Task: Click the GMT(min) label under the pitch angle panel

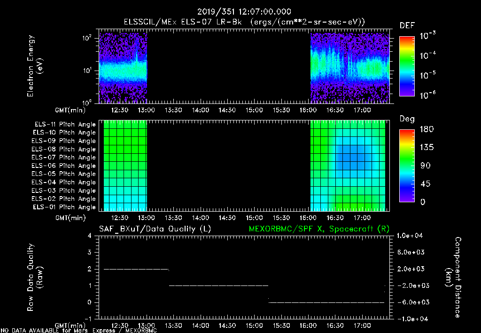Action: coord(70,218)
